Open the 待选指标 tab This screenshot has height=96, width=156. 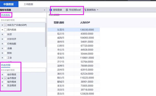click(x=6, y=15)
